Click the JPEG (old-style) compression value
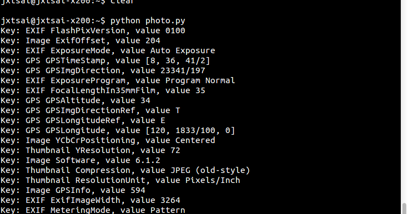The image size is (408, 214). [x=210, y=170]
